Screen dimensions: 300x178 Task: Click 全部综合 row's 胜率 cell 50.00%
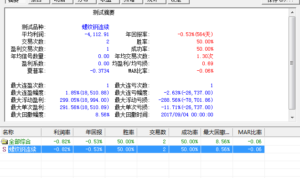click(x=121, y=141)
